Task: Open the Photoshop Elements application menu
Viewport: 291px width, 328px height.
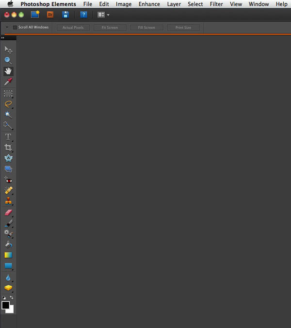Action: (x=48, y=4)
